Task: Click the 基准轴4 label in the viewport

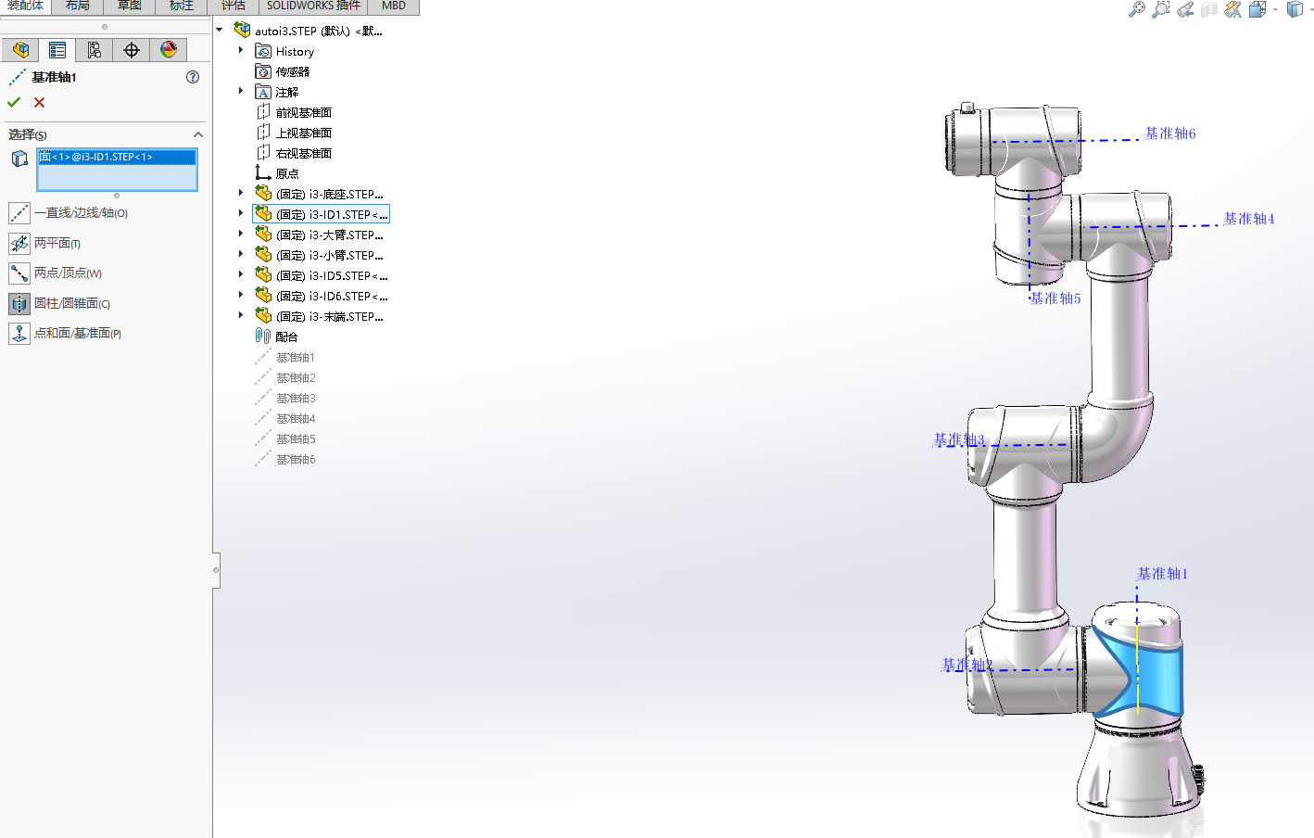Action: point(1249,219)
